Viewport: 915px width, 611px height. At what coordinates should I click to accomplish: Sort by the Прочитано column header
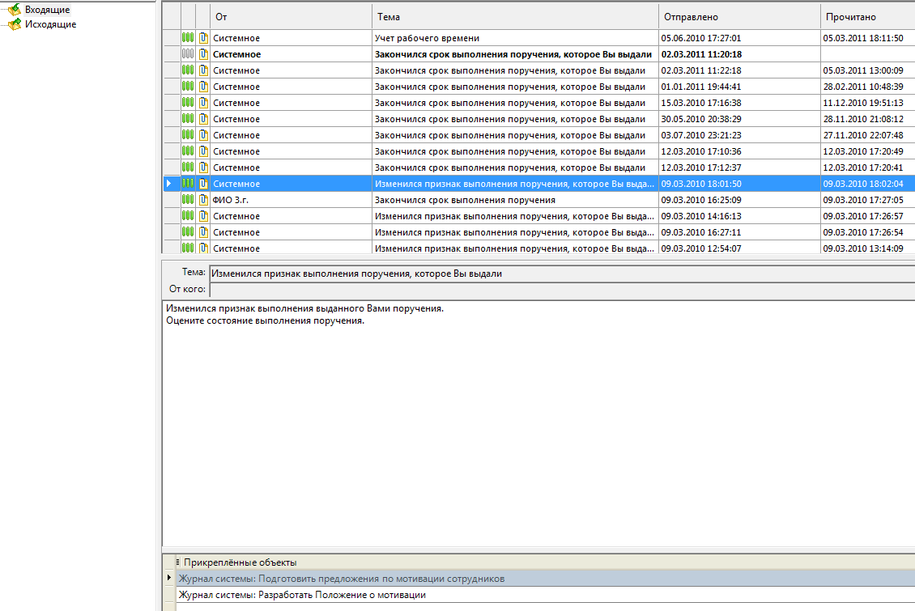tap(866, 17)
